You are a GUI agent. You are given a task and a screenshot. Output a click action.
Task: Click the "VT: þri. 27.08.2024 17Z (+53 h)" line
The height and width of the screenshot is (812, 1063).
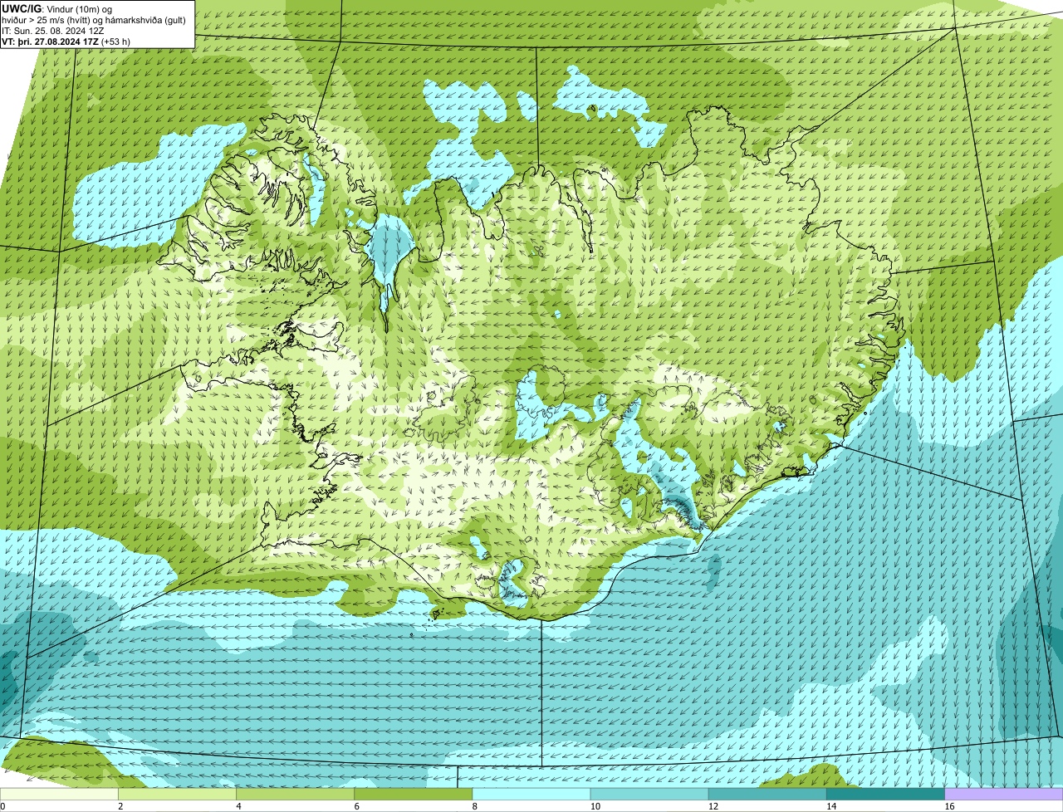[66, 42]
